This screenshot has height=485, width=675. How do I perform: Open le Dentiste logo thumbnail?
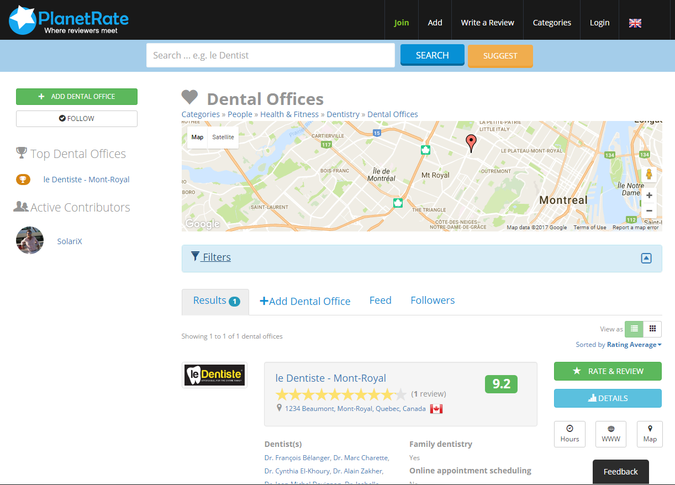(x=214, y=375)
